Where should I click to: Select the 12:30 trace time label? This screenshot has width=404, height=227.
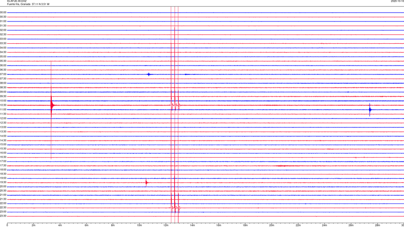(x=3, y=123)
